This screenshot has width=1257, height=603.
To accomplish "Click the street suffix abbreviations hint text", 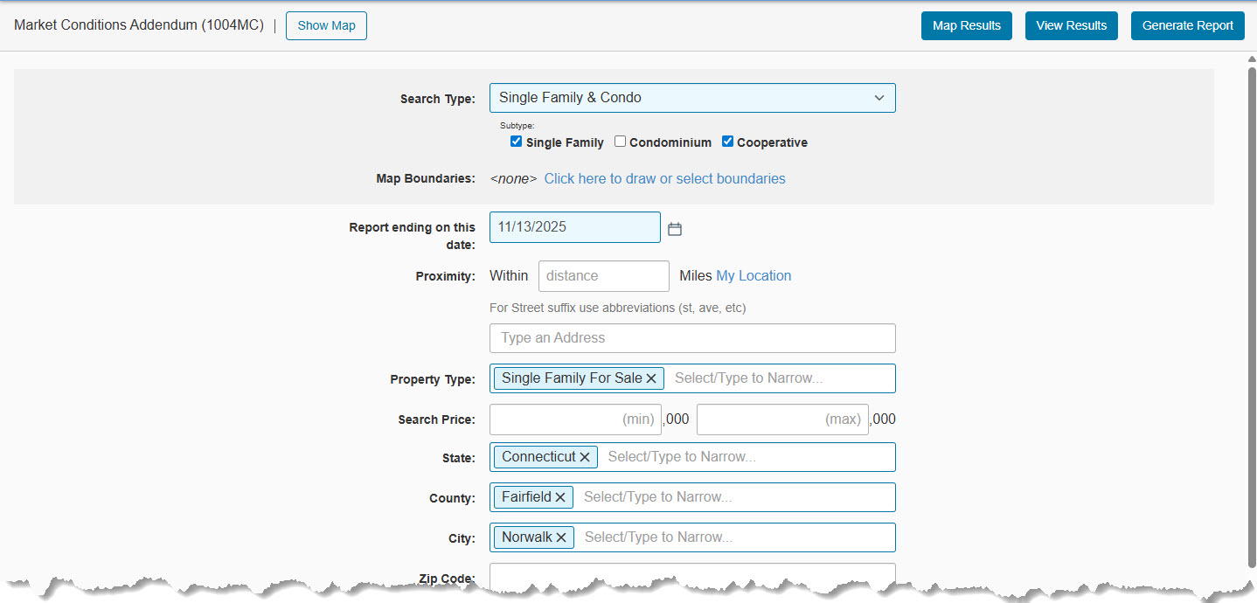I will [x=618, y=308].
